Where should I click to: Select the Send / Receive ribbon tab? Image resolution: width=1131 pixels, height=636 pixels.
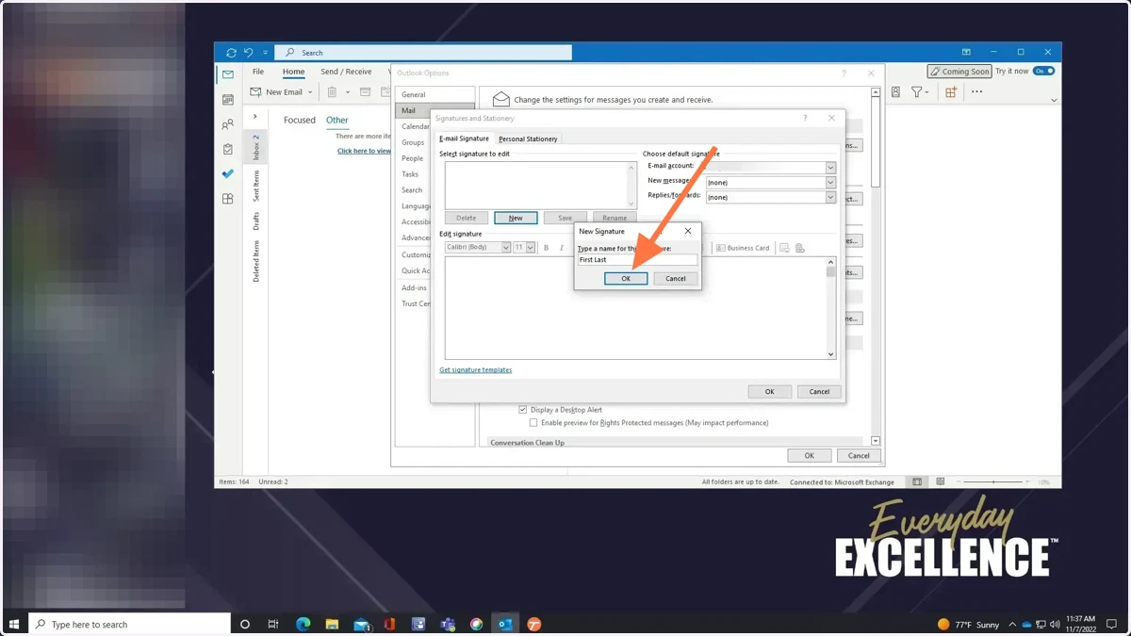[346, 72]
